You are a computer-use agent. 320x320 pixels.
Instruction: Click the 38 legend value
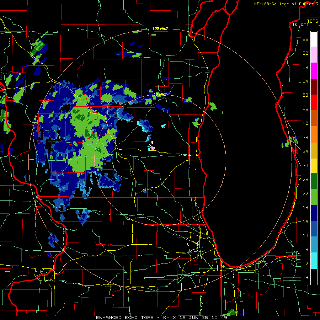[x=305, y=137]
